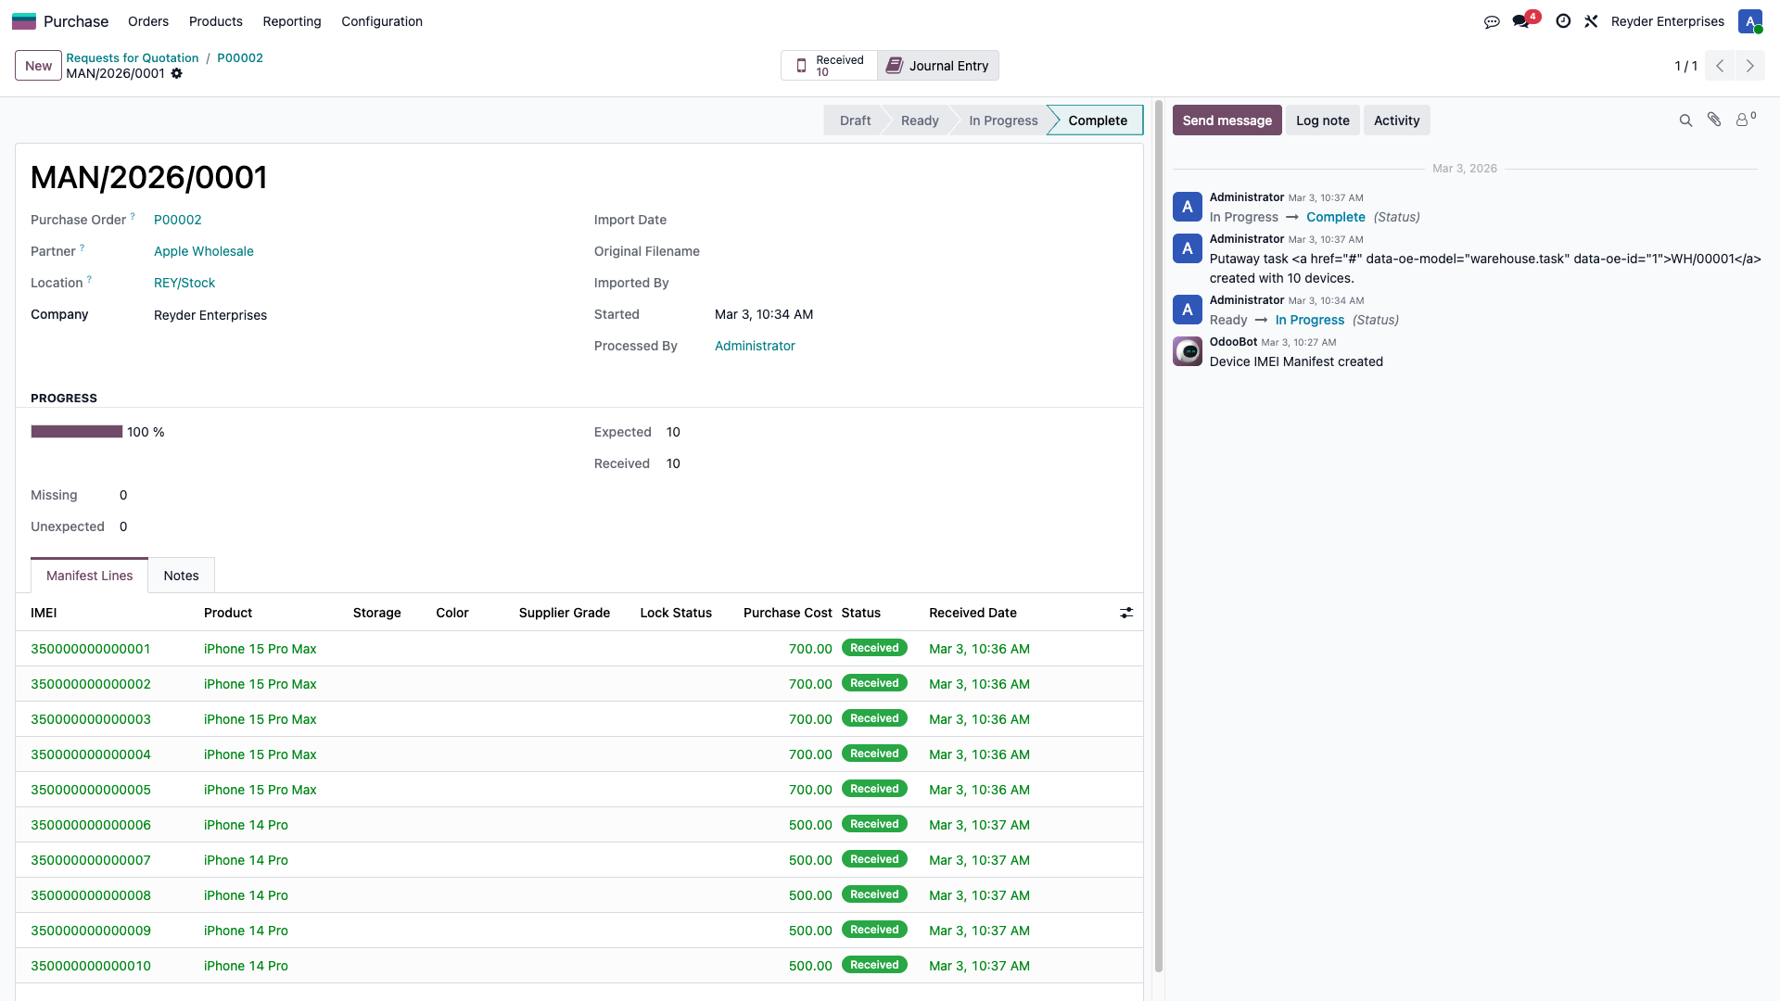
Task: Open the activities clock icon
Action: tap(1563, 21)
